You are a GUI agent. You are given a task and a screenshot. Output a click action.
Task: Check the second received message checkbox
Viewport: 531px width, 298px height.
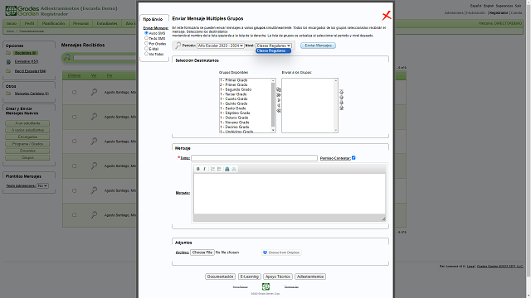pos(74,117)
